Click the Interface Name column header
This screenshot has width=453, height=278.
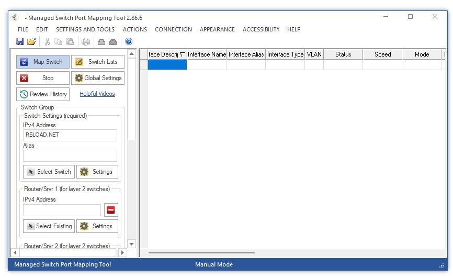click(207, 54)
